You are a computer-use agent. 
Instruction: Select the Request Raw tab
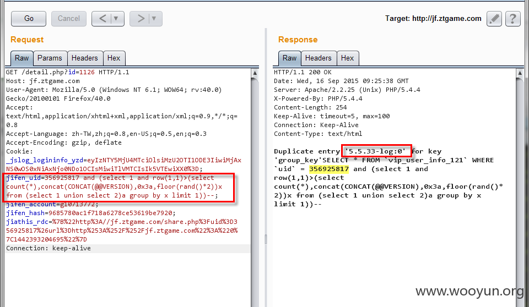(x=21, y=58)
